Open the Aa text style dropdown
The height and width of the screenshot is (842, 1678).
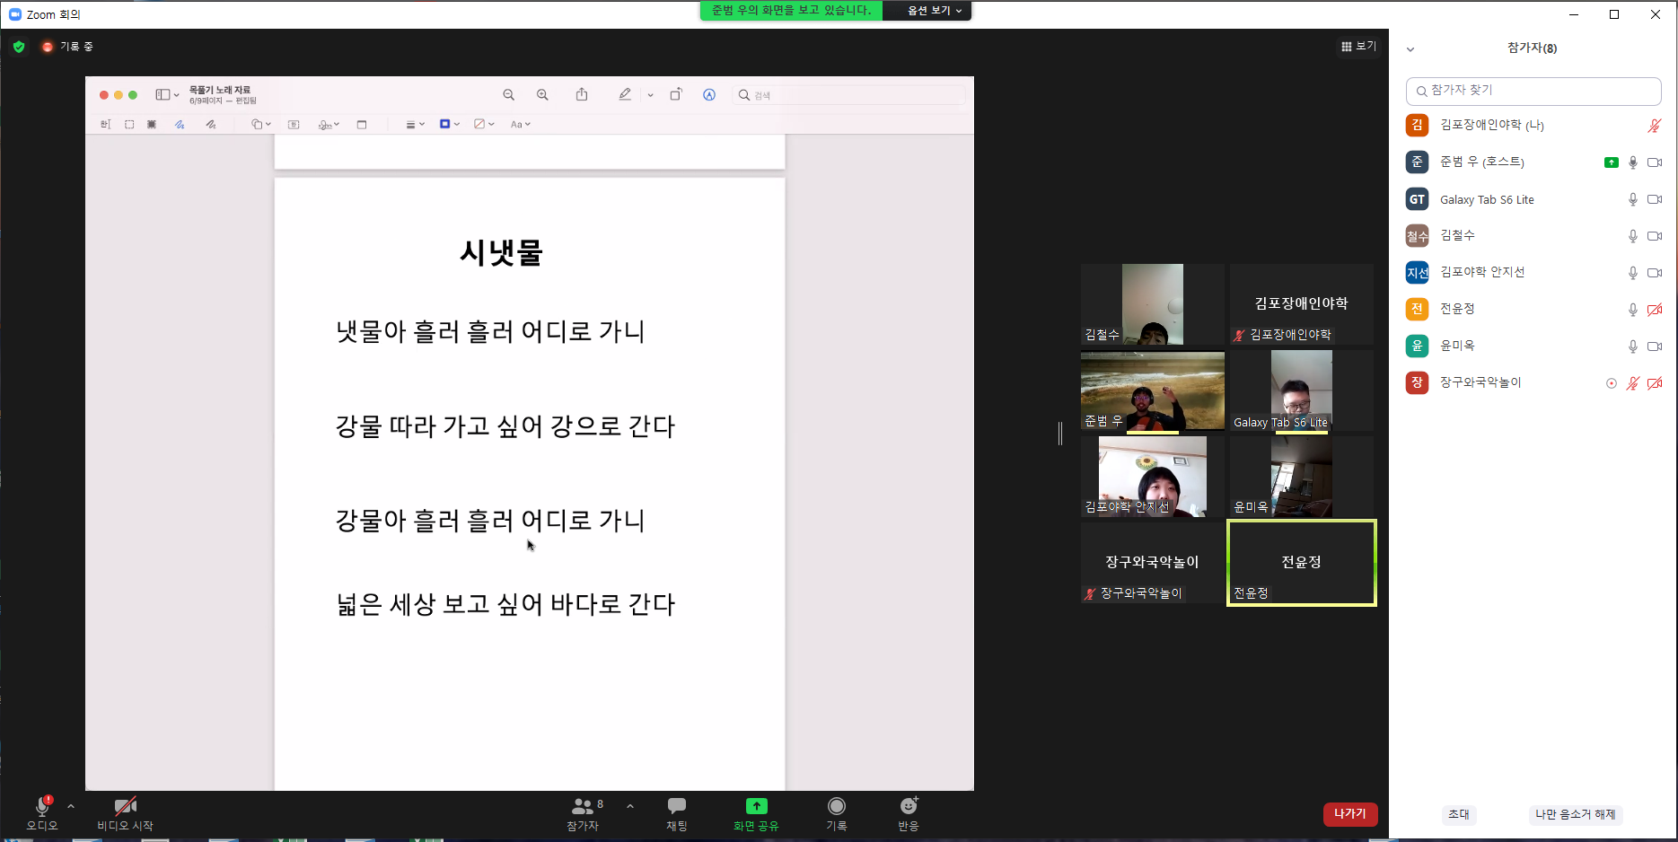click(x=521, y=125)
